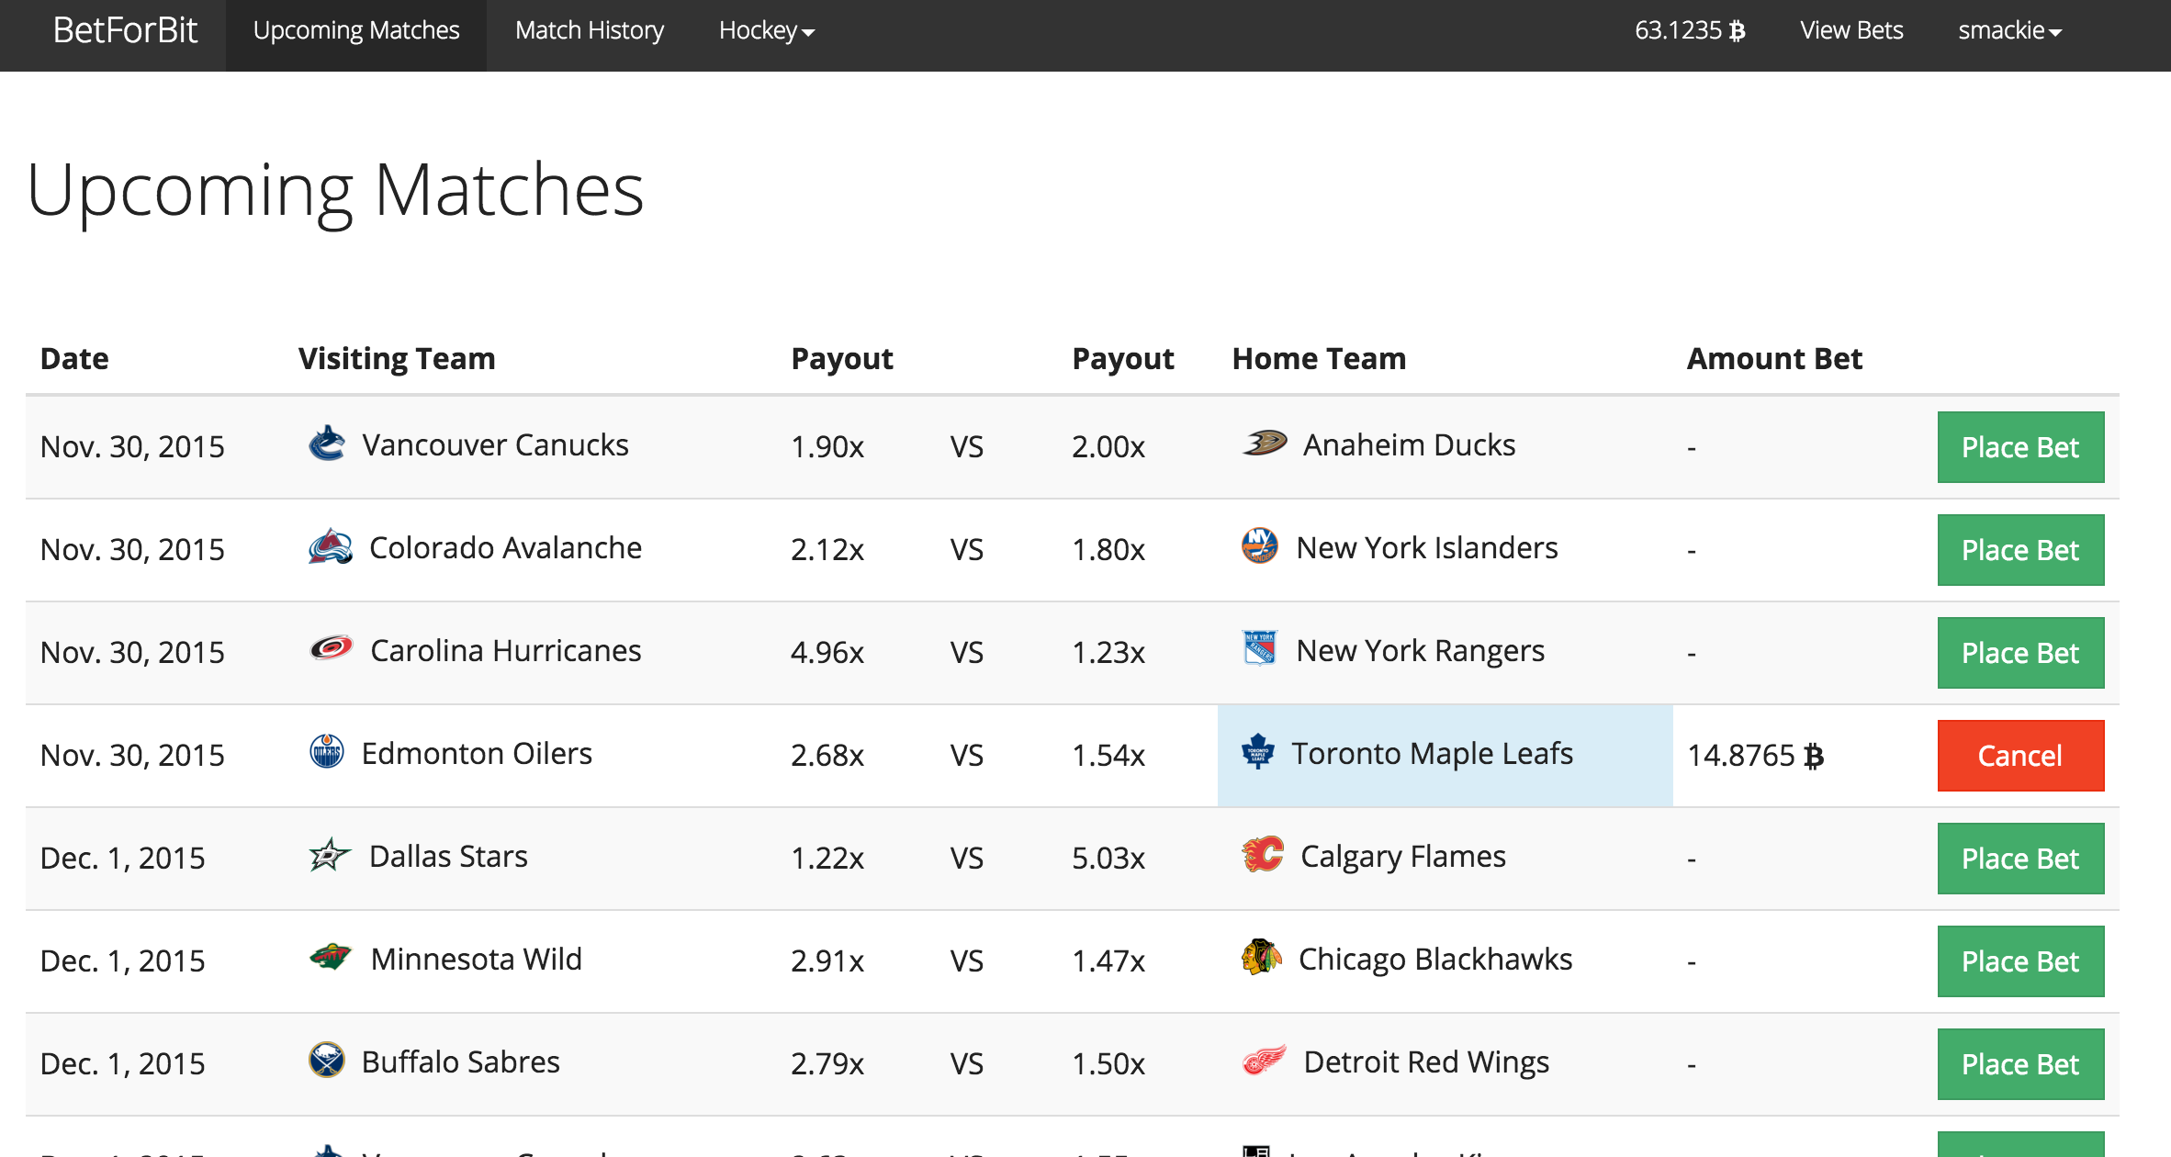Expand the smackie user menu
This screenshot has height=1157, width=2171.
pos(2009,31)
